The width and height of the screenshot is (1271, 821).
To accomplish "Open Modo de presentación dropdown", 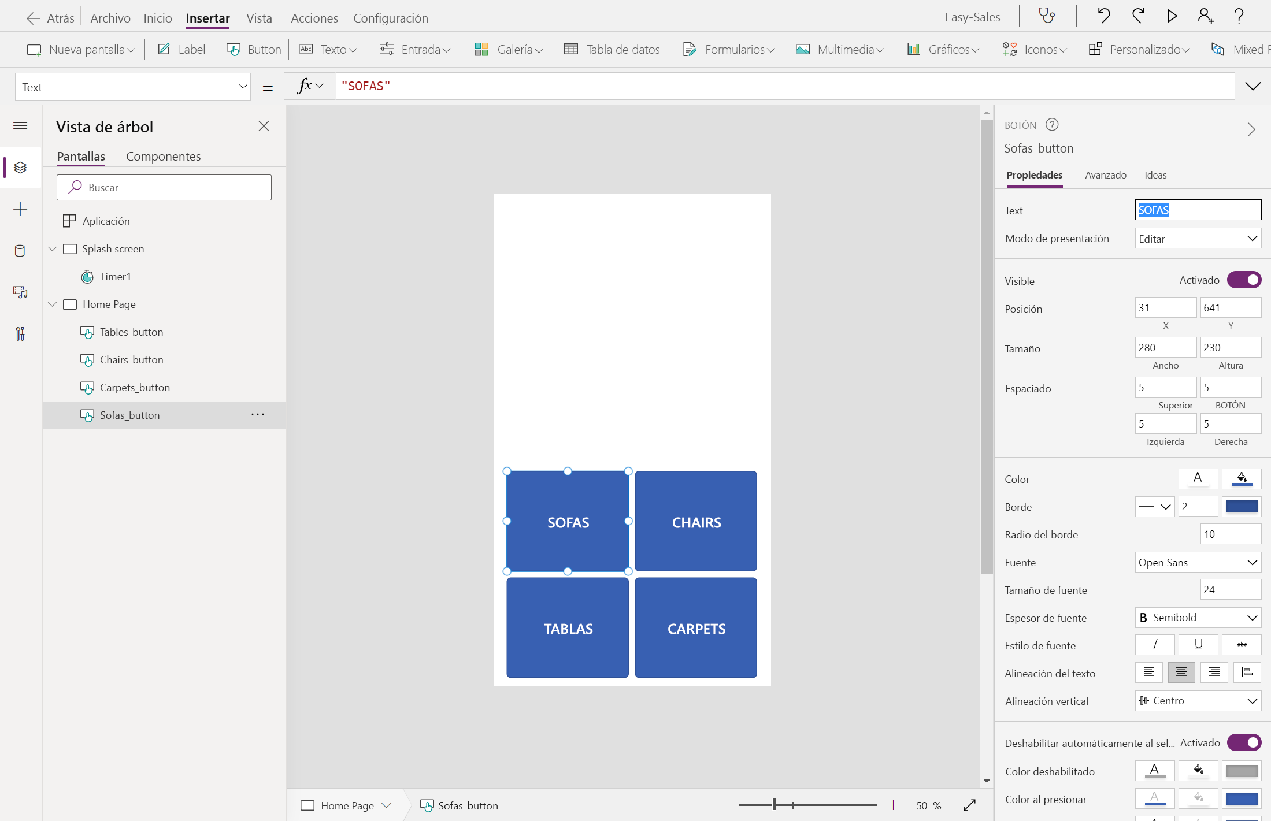I will [1198, 239].
